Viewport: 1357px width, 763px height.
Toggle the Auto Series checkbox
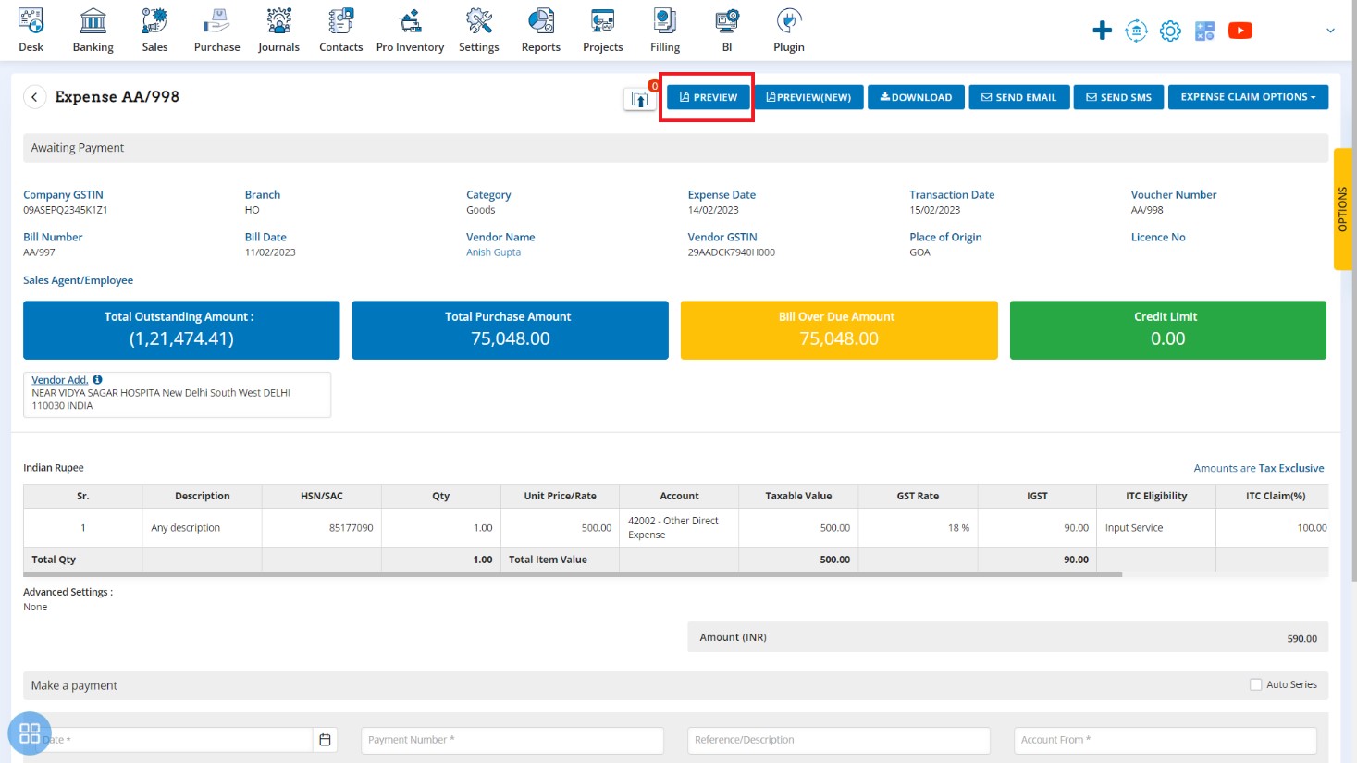coord(1255,684)
